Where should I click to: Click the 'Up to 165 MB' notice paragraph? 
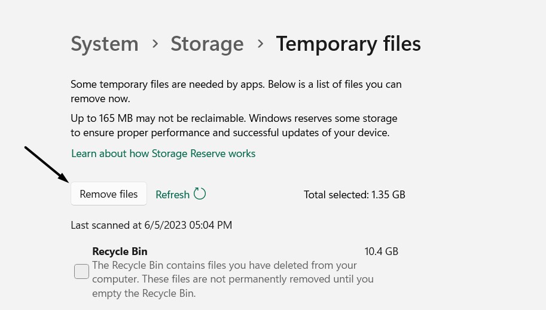coord(233,125)
